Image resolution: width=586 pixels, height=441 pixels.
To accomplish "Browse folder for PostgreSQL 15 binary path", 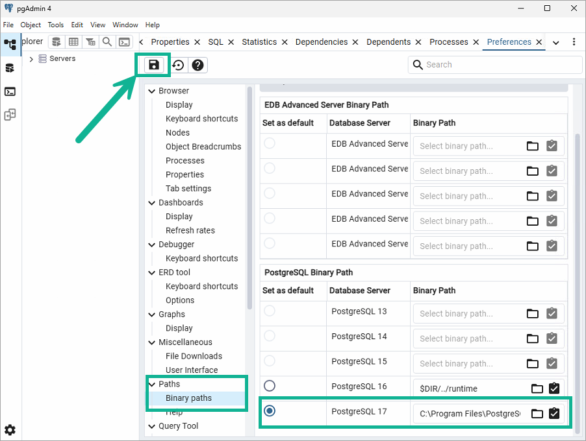I will [533, 363].
